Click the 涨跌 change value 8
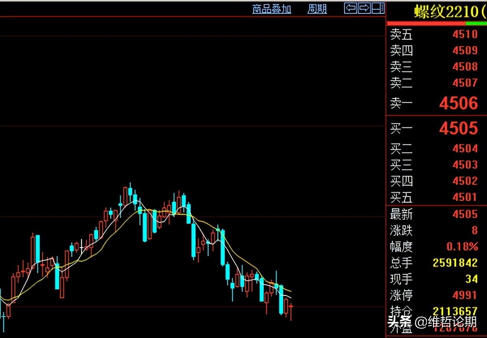This screenshot has width=487, height=338. (x=474, y=230)
